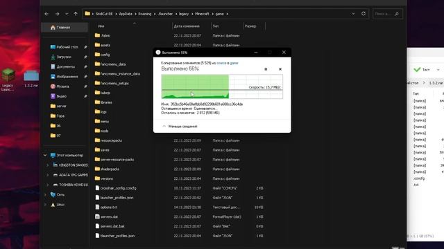Expand the Сеть node

45,194
